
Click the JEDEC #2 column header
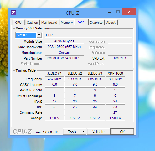pyautogui.click(x=75, y=73)
